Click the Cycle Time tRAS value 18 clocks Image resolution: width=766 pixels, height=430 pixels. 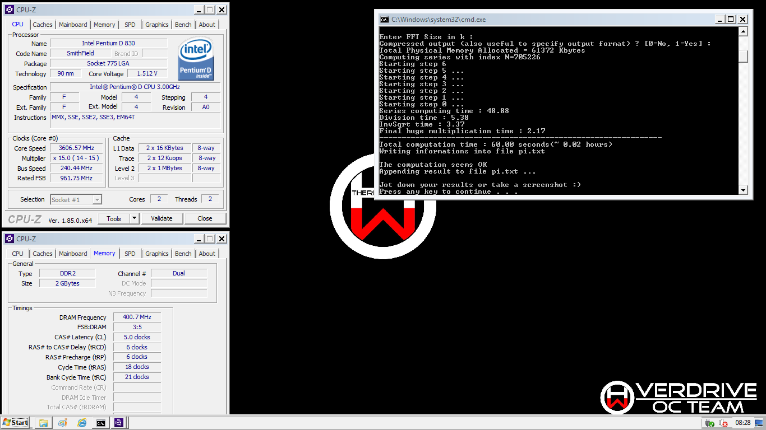(x=137, y=367)
